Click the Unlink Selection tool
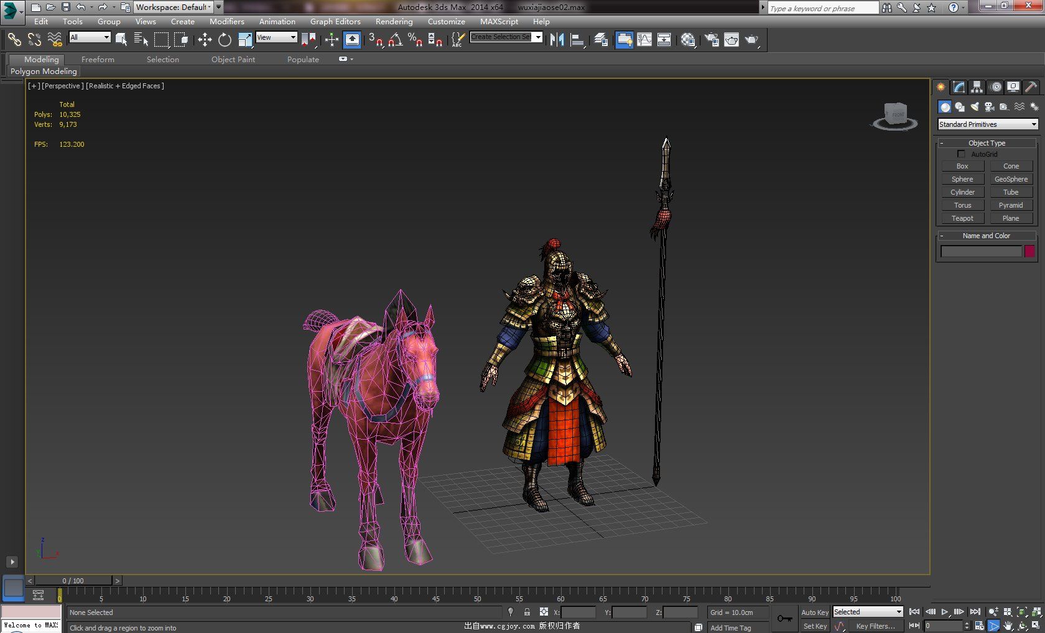Viewport: 1045px width, 633px height. 34,40
